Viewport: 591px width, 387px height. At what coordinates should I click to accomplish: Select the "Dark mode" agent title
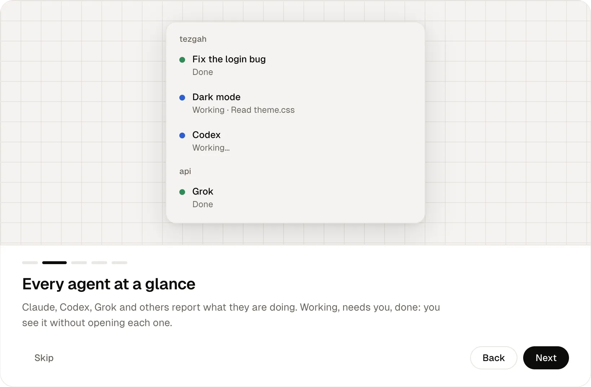[216, 97]
